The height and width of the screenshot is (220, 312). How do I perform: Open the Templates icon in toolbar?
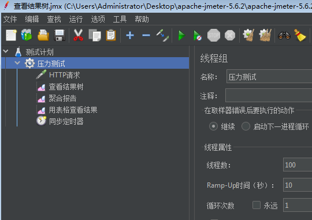[27, 35]
